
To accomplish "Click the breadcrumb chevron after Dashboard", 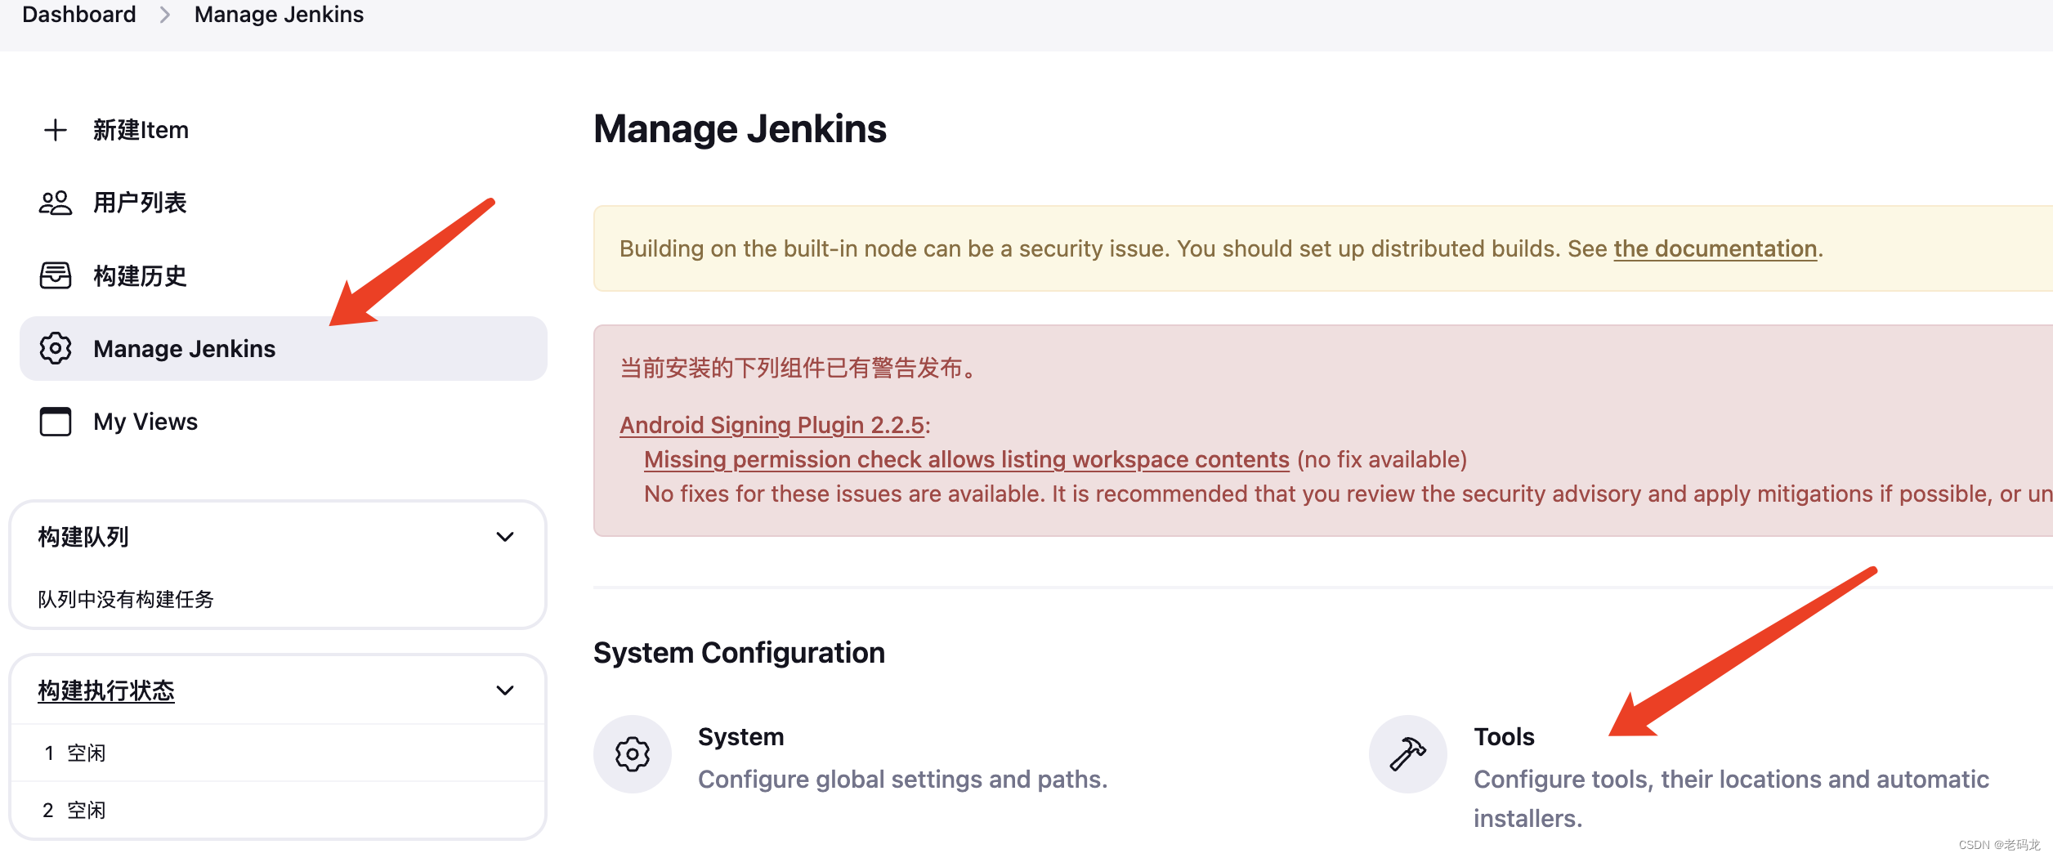I will click(x=165, y=15).
